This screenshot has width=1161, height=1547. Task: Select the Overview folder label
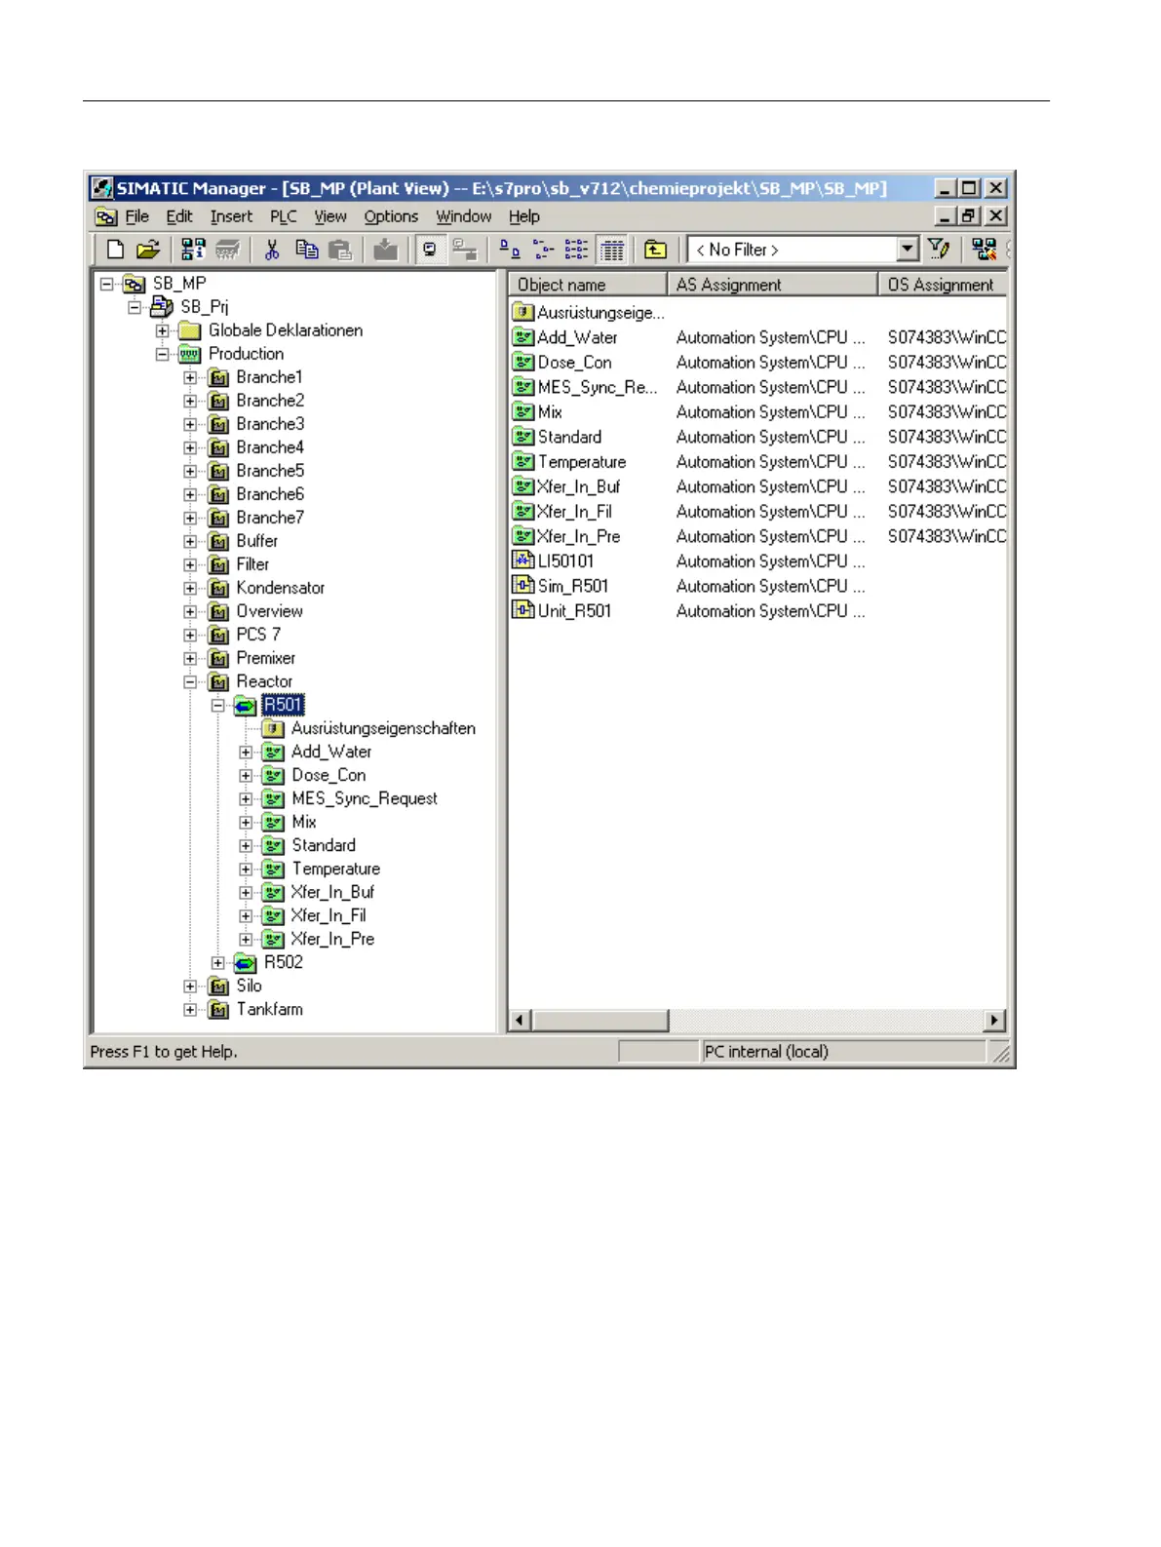coord(269,611)
